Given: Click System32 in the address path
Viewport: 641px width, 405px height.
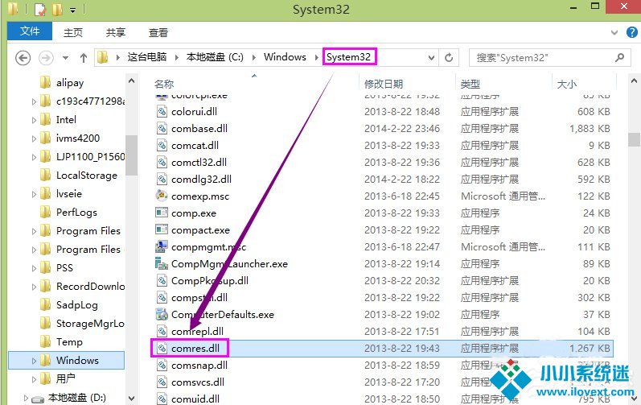Looking at the screenshot, I should [x=349, y=57].
